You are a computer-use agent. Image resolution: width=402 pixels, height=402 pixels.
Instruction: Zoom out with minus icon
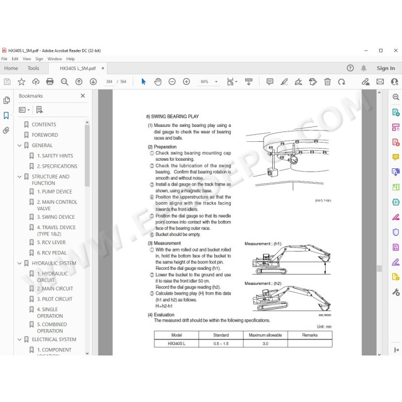tap(172, 82)
